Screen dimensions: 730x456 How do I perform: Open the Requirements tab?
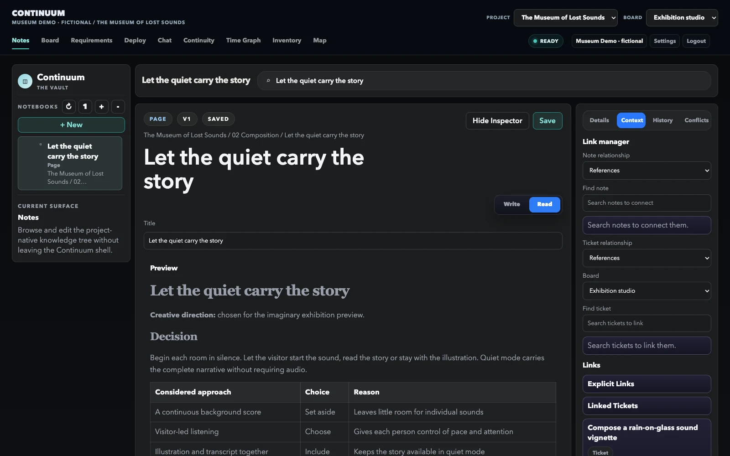(x=91, y=41)
